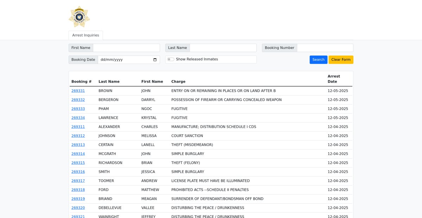Screen dimensions: 422x218
Task: Click the Clear Form button
Action: [x=341, y=60]
